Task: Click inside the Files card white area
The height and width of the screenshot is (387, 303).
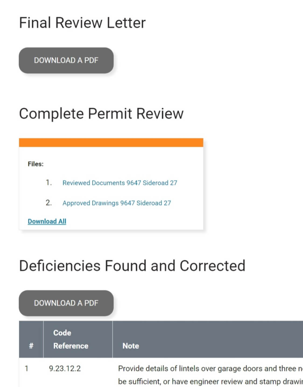Action: [x=111, y=188]
